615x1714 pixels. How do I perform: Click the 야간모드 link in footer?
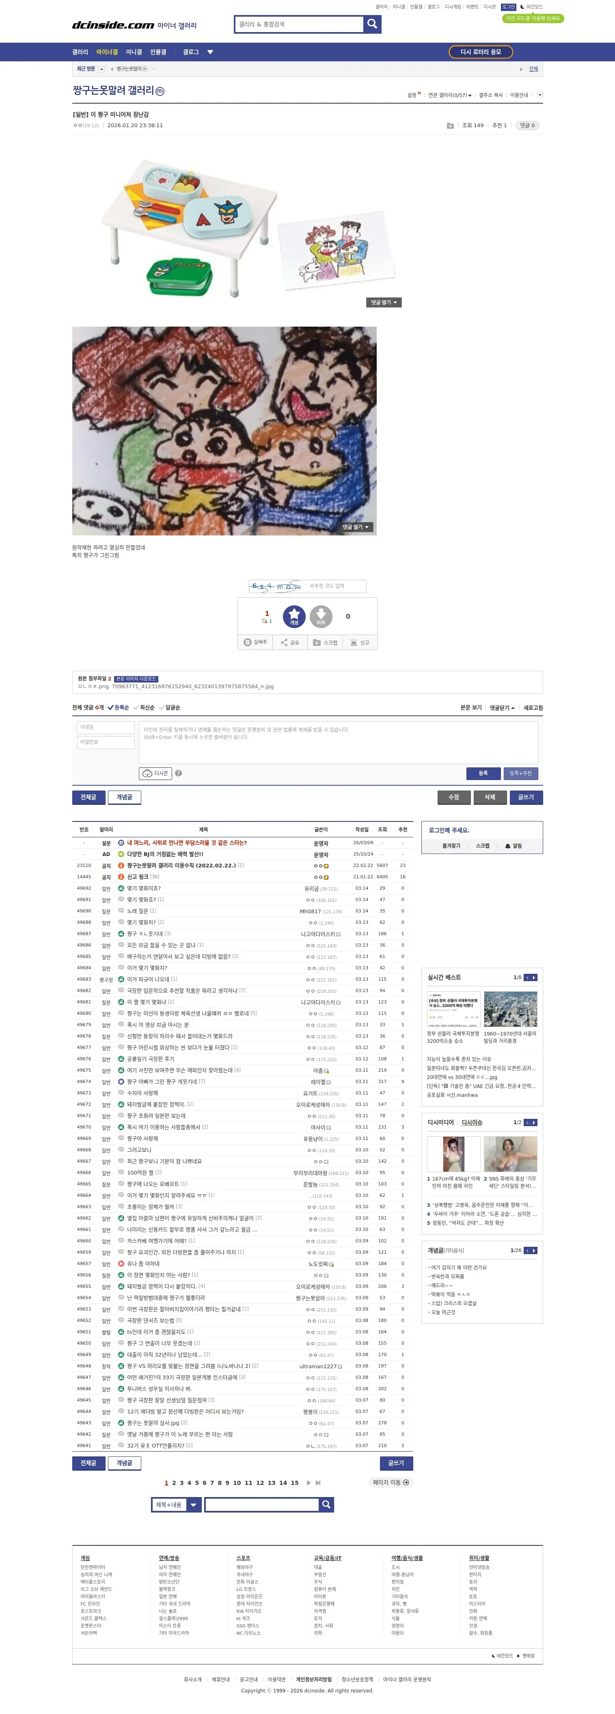point(502,1655)
